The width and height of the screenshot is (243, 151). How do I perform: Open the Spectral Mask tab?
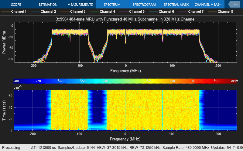point(176,5)
